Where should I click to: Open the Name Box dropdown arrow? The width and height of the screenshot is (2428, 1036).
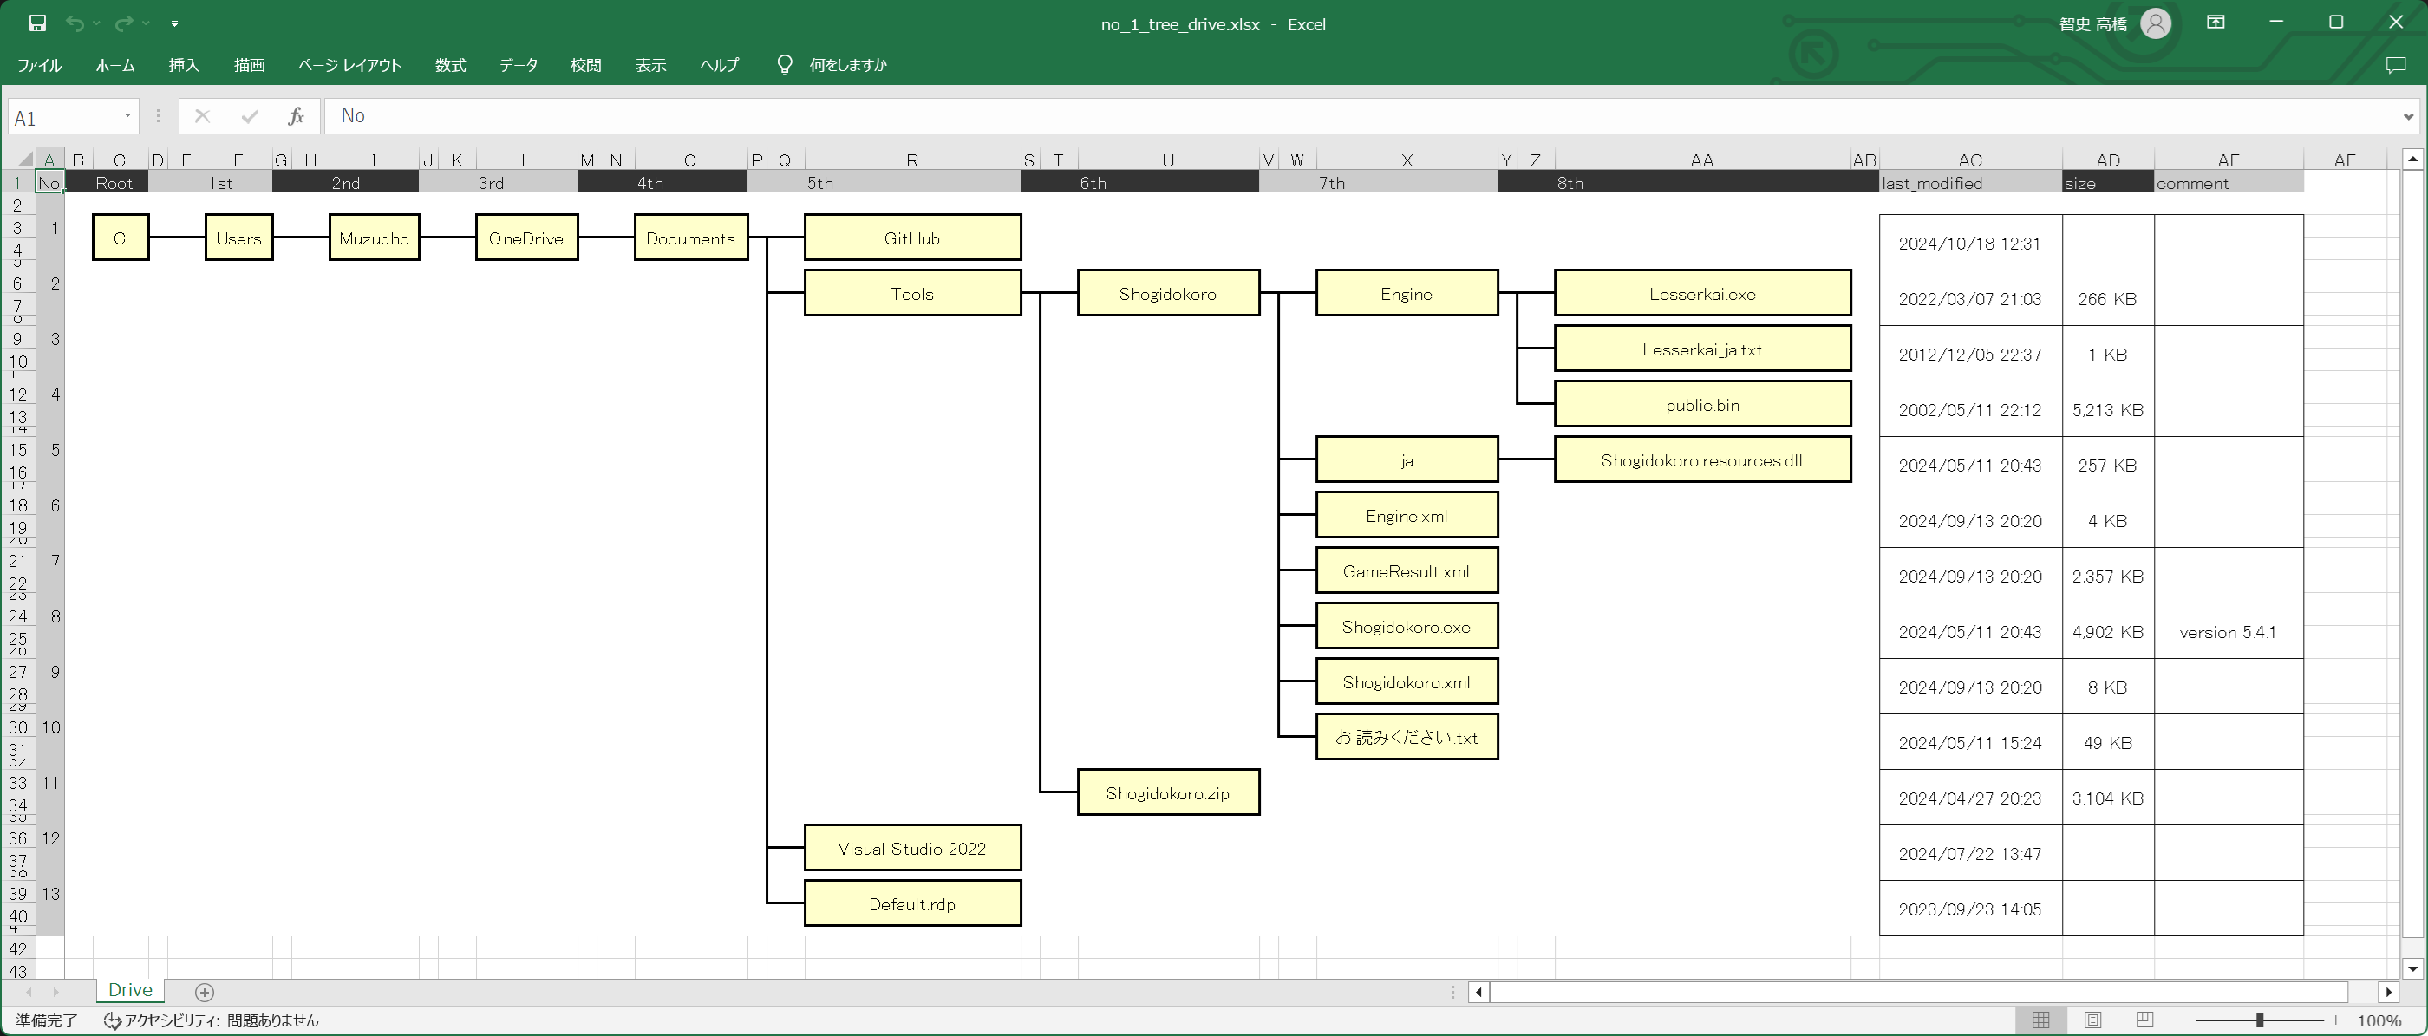(127, 116)
